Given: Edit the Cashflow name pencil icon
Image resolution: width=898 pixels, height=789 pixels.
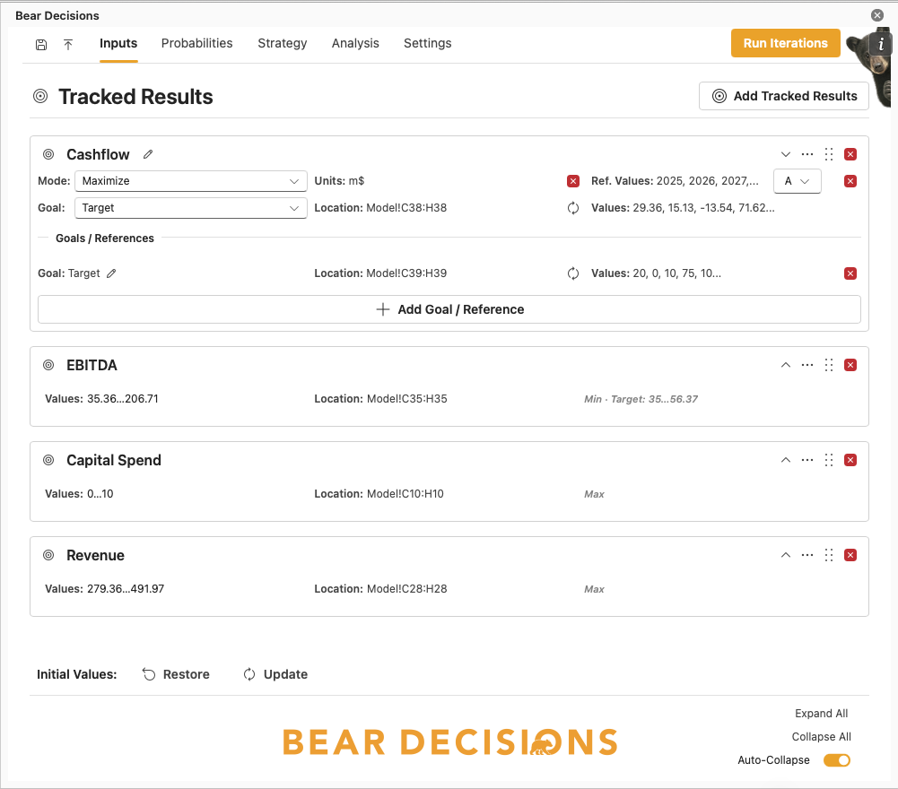Looking at the screenshot, I should [148, 154].
